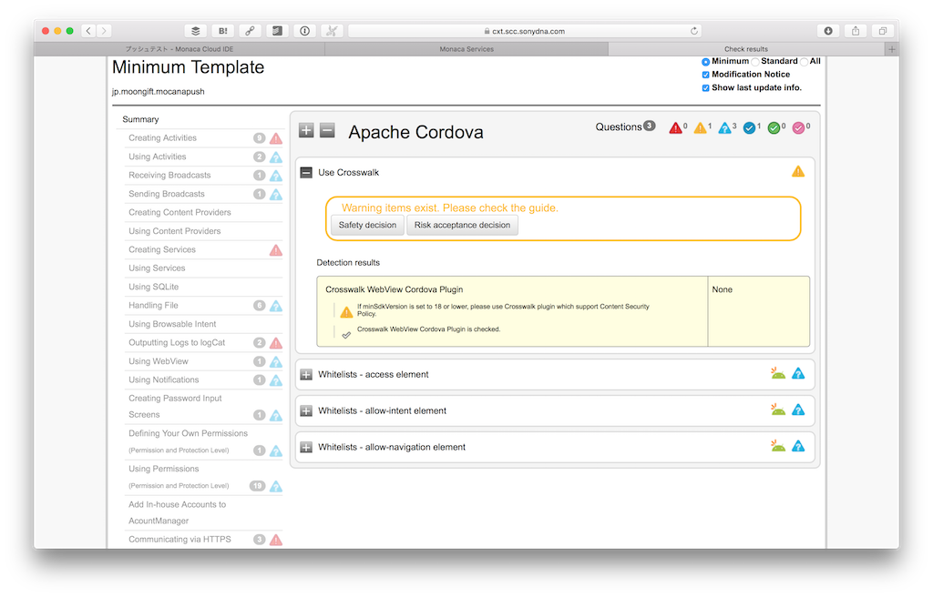Image resolution: width=933 pixels, height=597 pixels.
Task: Open the Using WebView sidebar link
Action: (159, 361)
